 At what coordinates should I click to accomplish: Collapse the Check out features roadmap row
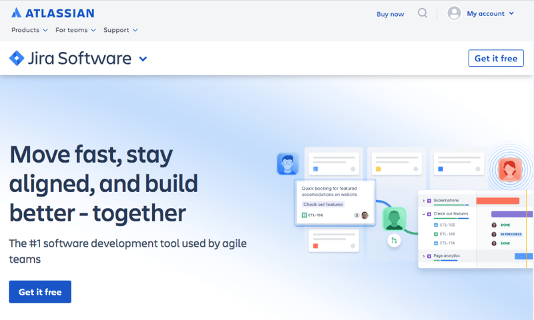(424, 214)
